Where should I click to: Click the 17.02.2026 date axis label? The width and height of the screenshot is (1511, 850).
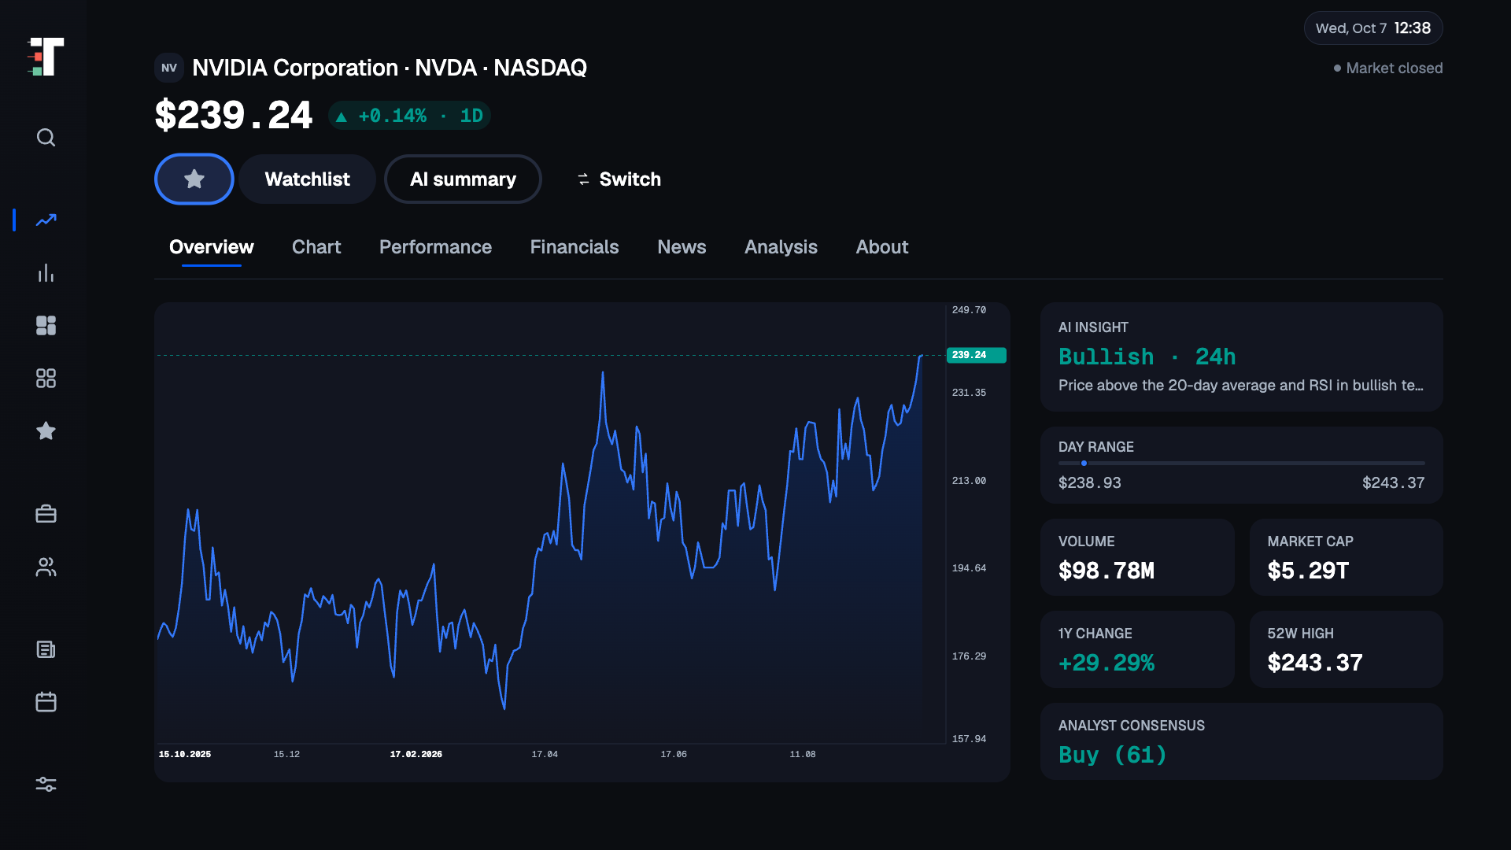click(416, 754)
